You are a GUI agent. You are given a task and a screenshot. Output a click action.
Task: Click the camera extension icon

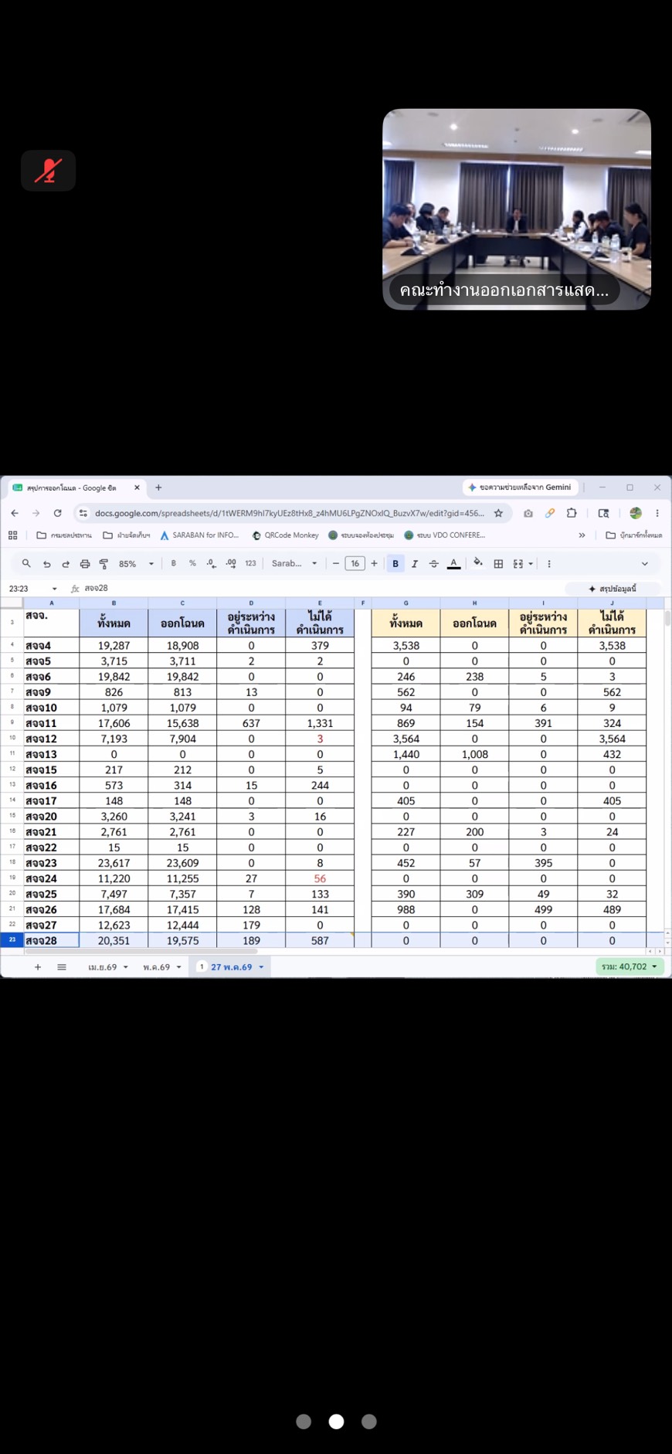pyautogui.click(x=528, y=513)
